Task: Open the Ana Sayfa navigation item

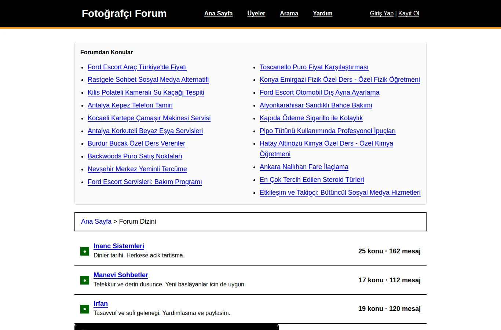Action: coord(219,14)
